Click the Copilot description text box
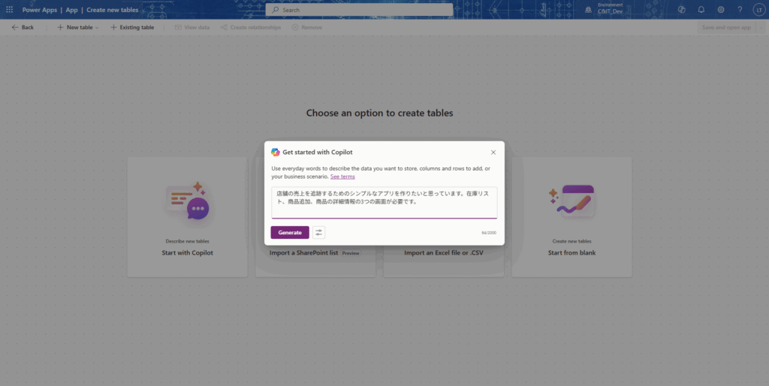This screenshot has height=386, width=769. tap(384, 202)
